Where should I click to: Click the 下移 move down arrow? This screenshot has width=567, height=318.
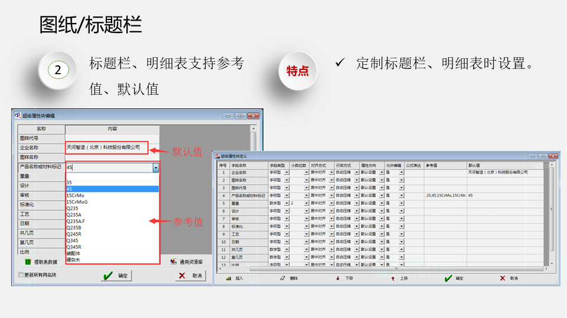[338, 278]
